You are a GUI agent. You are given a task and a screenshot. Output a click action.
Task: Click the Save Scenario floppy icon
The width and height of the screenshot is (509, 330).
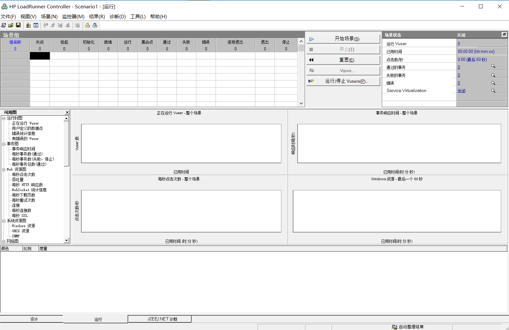click(x=18, y=25)
